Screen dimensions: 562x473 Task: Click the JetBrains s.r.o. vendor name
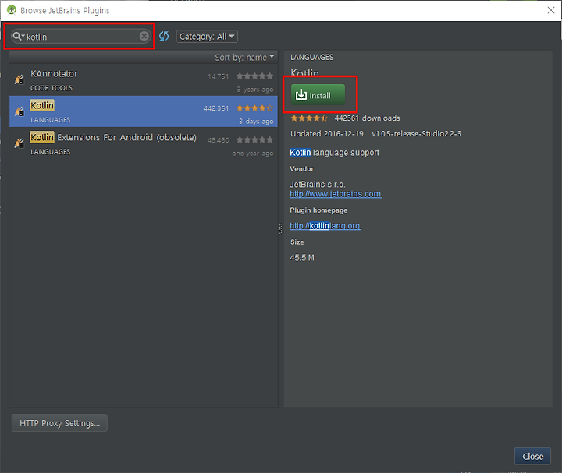[x=318, y=184]
